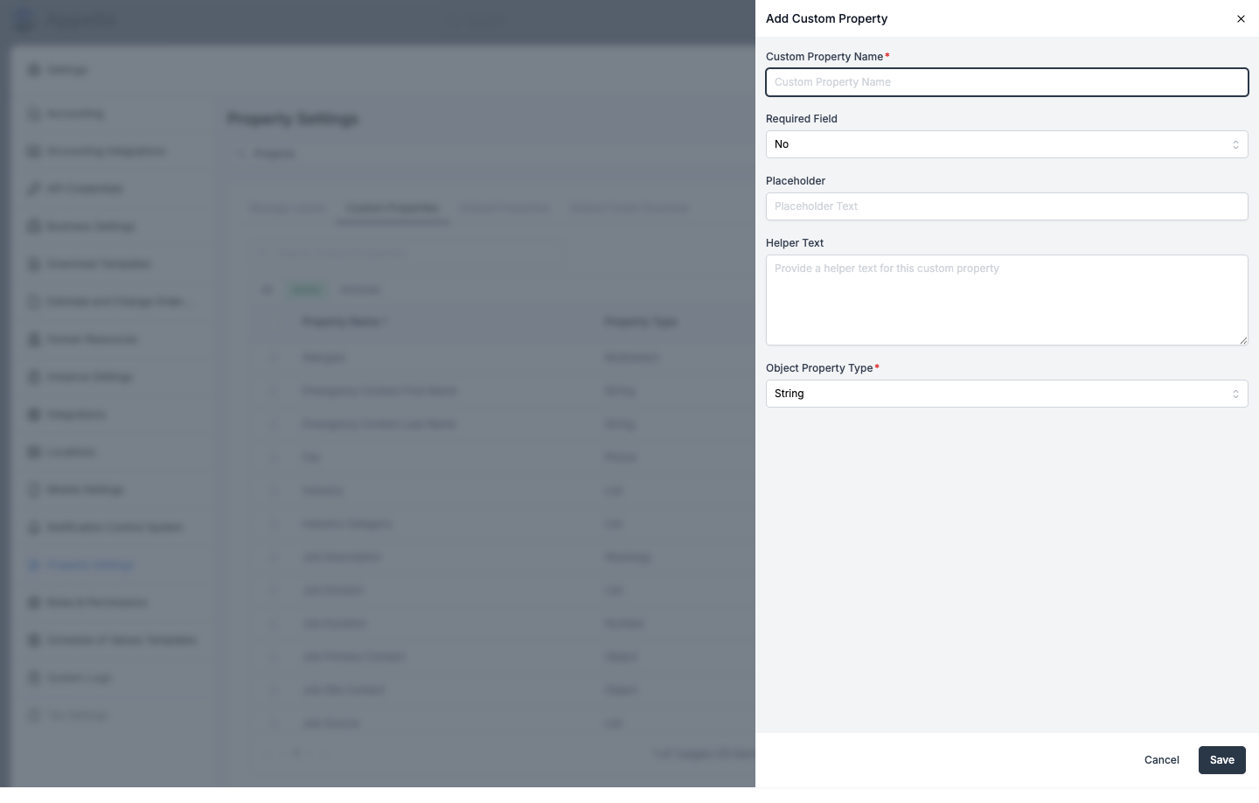Cancel adding the custom property
The height and width of the screenshot is (803, 1259).
point(1161,760)
